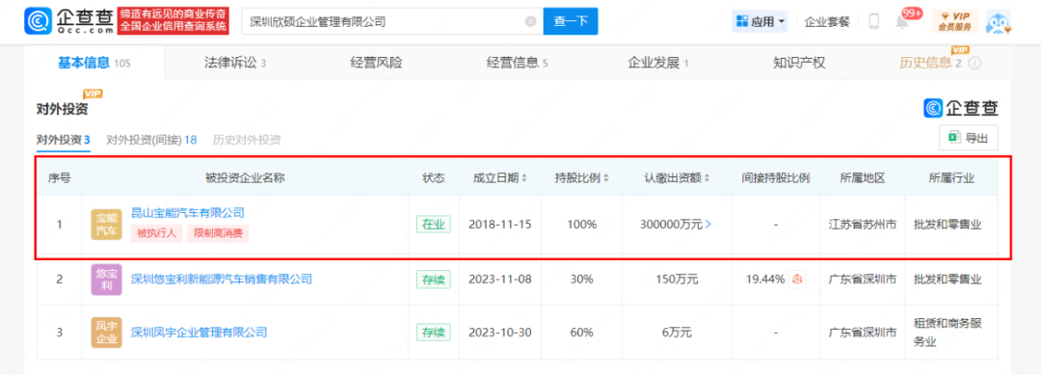Click the 60% shareholding cell
This screenshot has width=1041, height=375.
pos(582,332)
